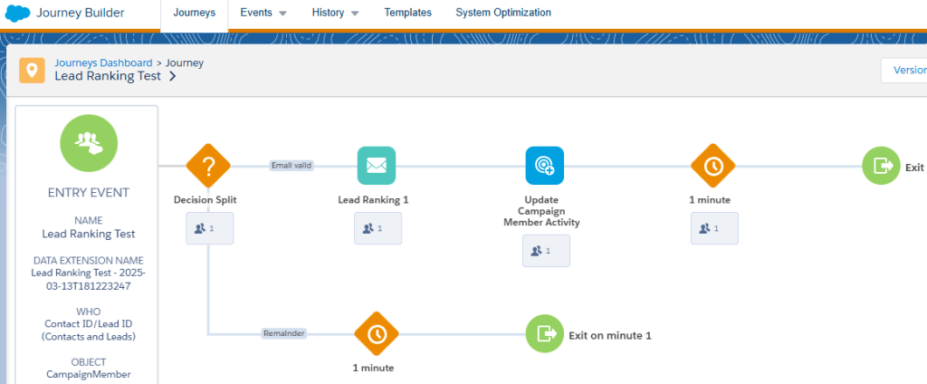Expand the Lead Ranking Test title chevron
This screenshot has width=927, height=384.
pos(173,77)
